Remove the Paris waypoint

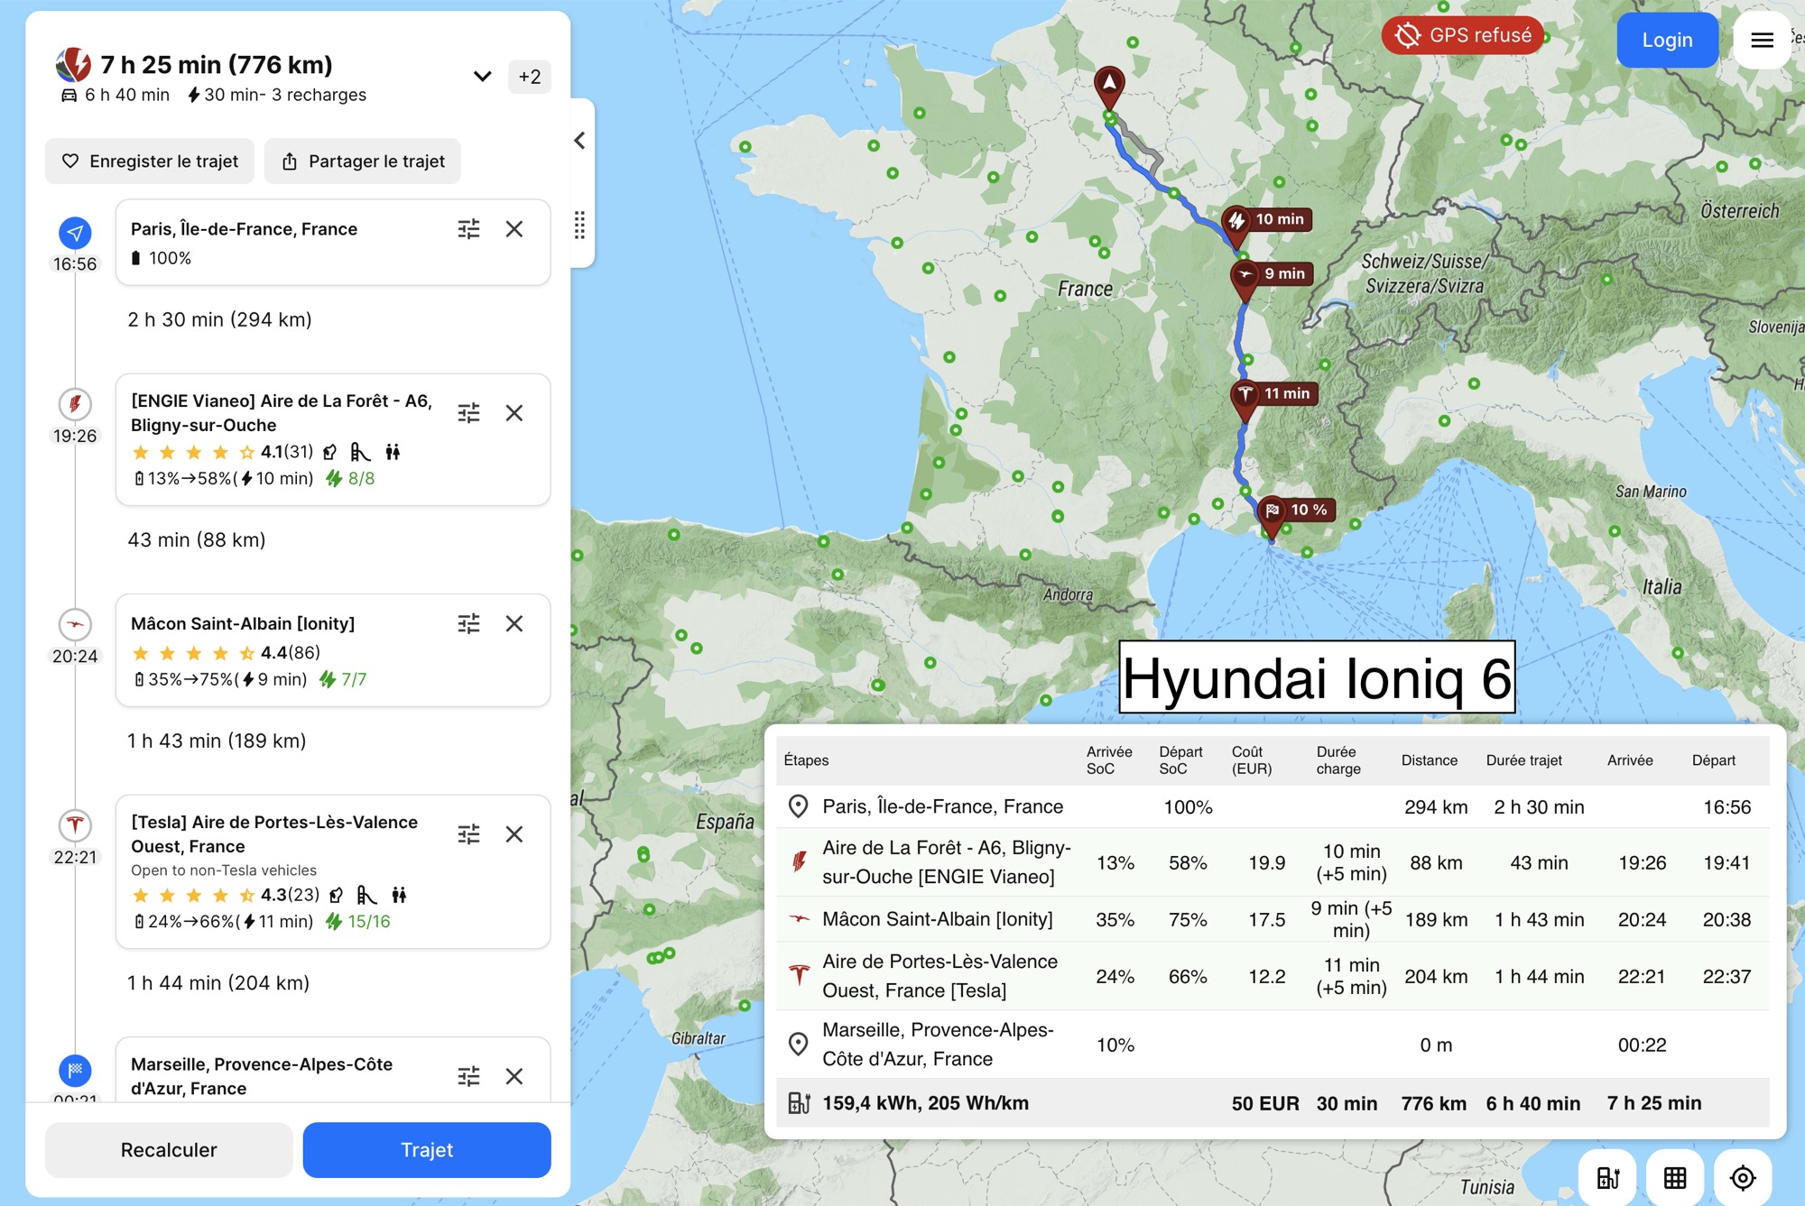click(514, 229)
